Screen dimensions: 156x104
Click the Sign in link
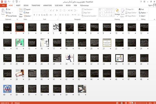click(x=150, y=5)
